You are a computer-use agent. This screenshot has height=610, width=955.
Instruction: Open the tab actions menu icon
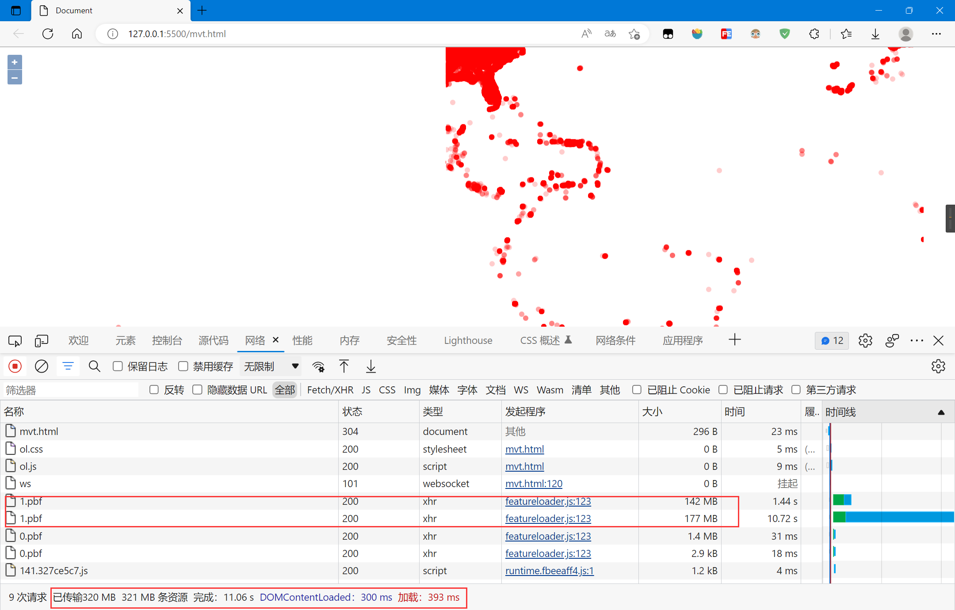click(x=16, y=11)
